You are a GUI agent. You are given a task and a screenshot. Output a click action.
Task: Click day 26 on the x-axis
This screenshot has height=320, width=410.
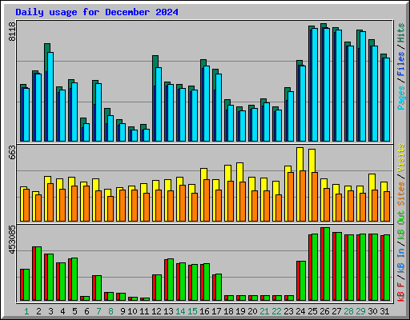pyautogui.click(x=324, y=311)
